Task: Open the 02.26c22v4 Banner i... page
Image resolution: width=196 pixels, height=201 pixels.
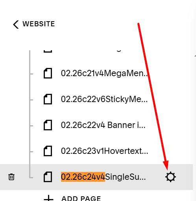Action: pyautogui.click(x=103, y=125)
